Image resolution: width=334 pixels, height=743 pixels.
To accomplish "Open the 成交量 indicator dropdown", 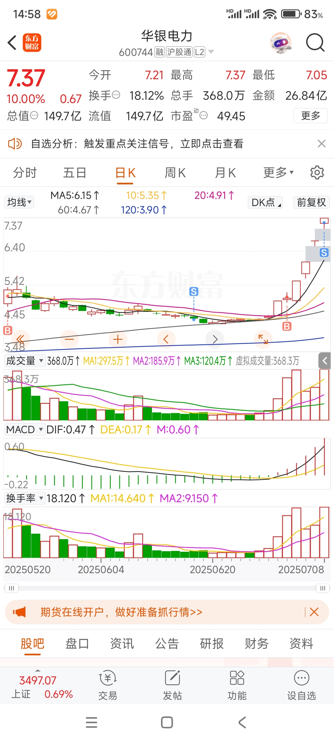I will click(25, 361).
